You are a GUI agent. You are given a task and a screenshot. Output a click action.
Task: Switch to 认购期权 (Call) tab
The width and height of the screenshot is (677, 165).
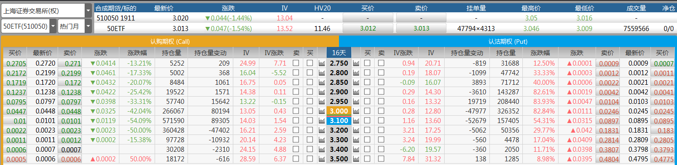coord(170,41)
